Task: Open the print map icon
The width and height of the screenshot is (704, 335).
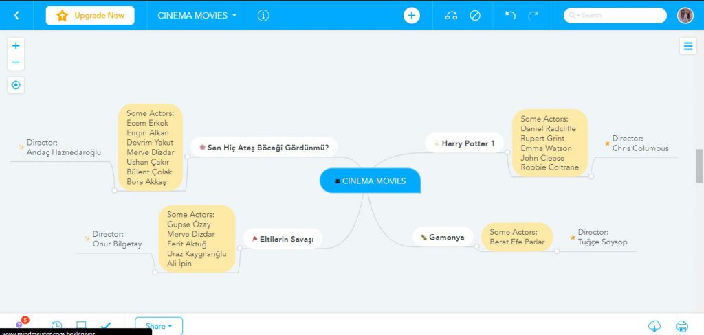Action: click(682, 326)
